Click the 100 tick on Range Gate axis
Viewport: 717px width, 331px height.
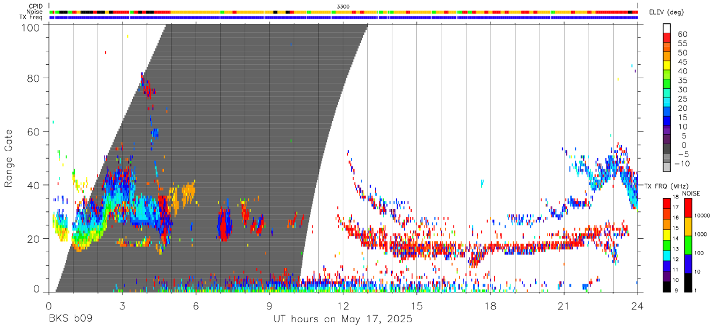point(30,27)
